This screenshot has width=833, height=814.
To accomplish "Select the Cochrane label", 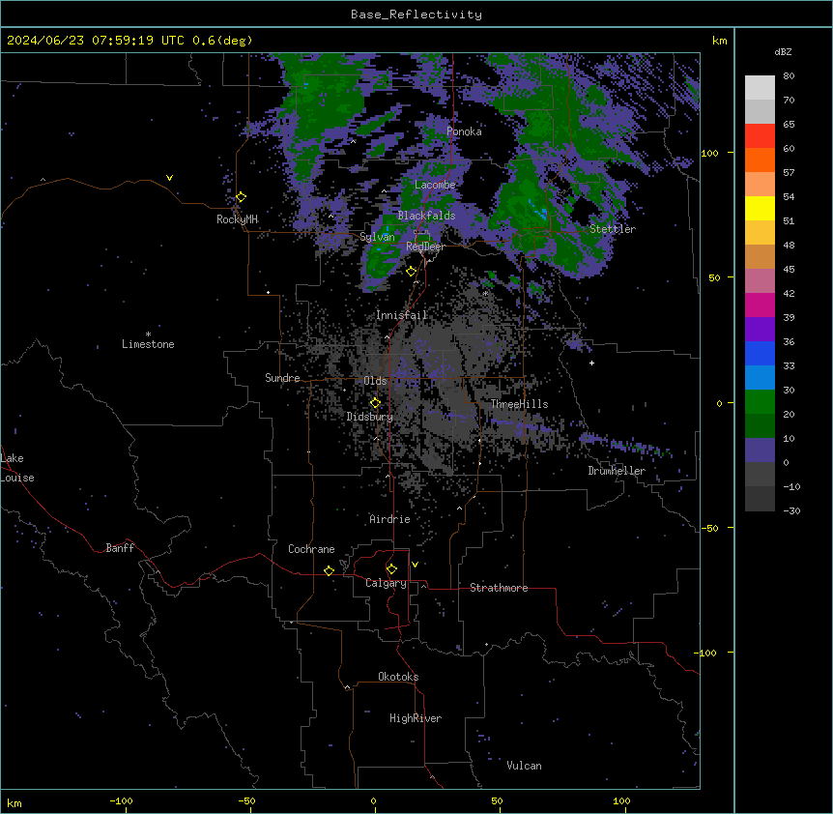I will click(311, 549).
